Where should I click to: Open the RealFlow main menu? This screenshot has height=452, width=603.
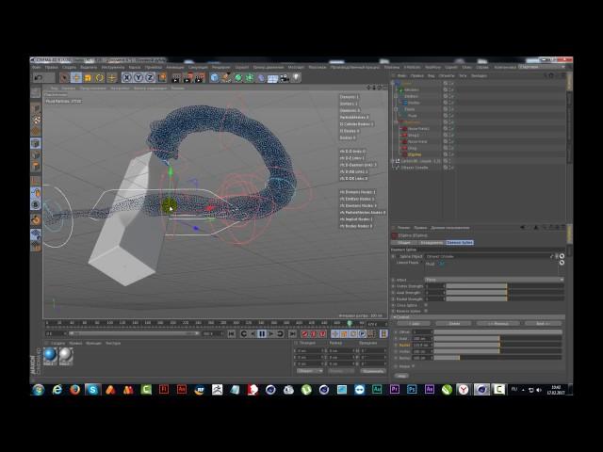[432, 67]
